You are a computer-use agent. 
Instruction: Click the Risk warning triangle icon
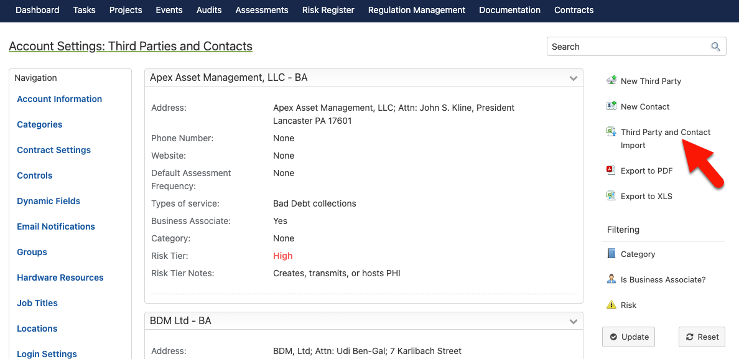click(611, 305)
